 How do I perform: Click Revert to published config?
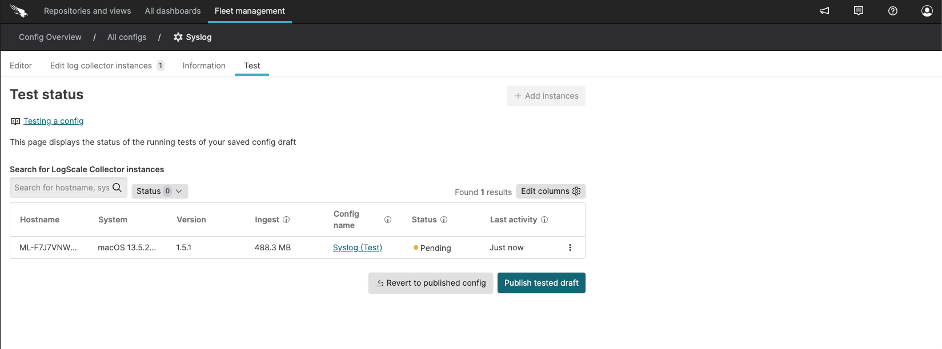point(430,283)
